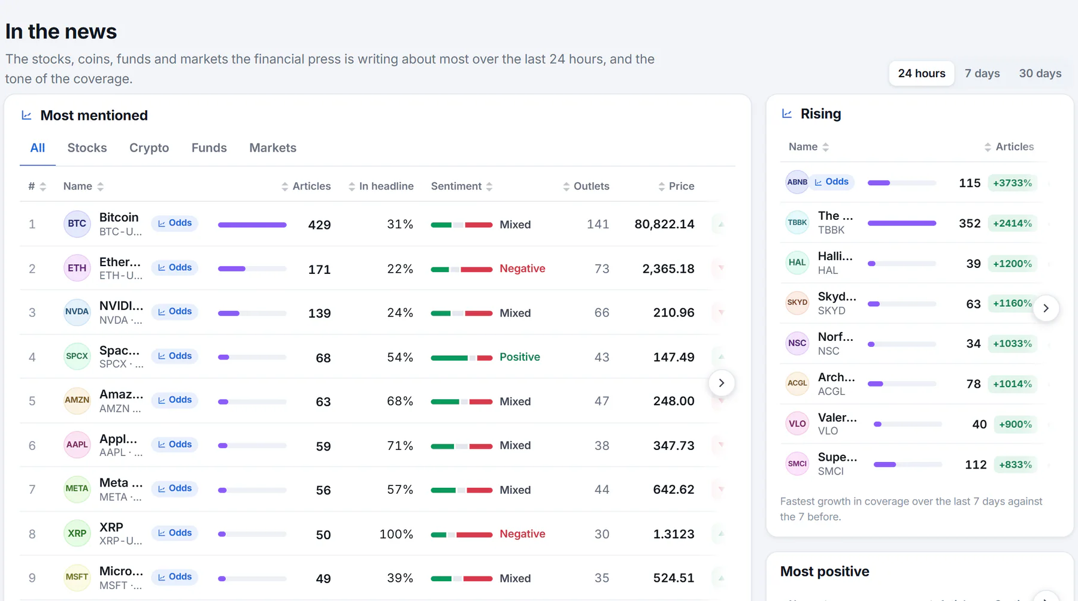The width and height of the screenshot is (1078, 601).
Task: Select the 24 hours time range
Action: 922,73
